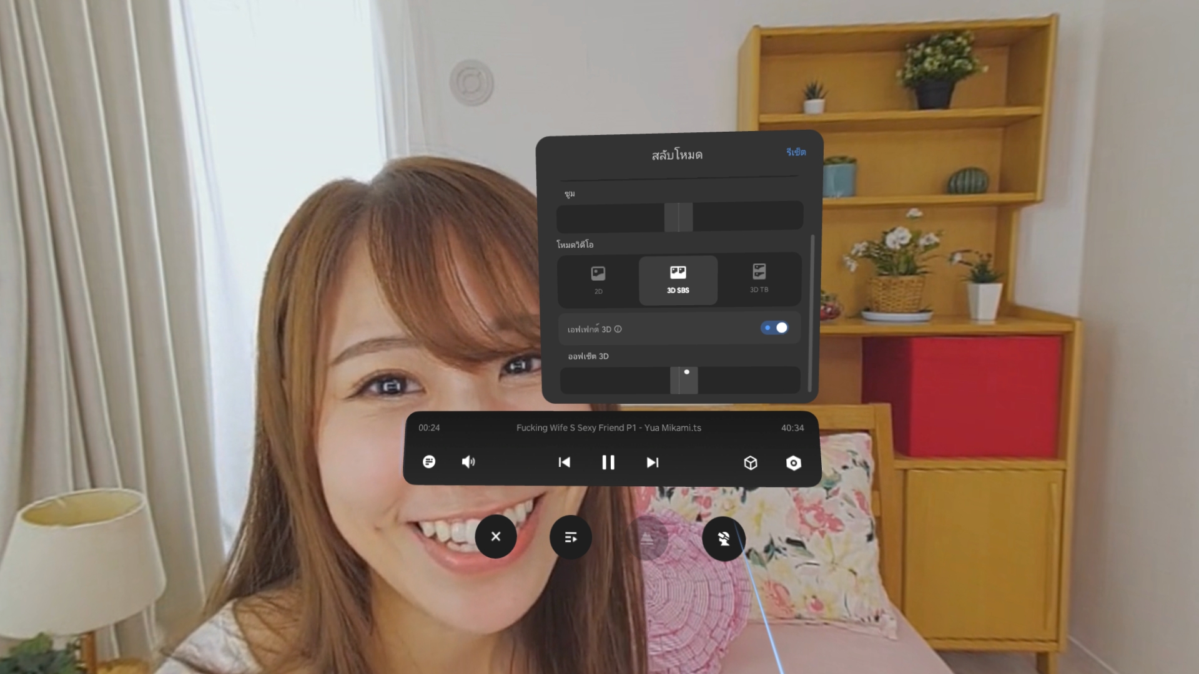
Task: Pause the currently playing video
Action: 608,462
